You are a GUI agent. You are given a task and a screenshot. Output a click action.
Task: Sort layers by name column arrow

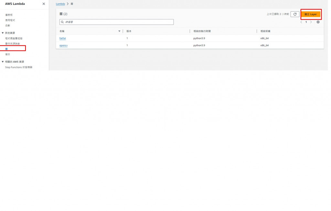[119, 31]
